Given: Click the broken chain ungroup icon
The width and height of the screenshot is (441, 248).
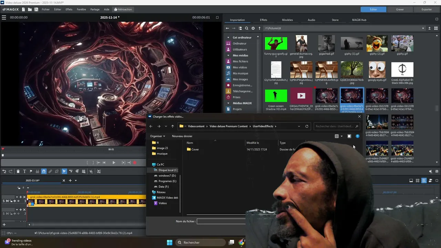Looking at the screenshot, I should (x=57, y=171).
